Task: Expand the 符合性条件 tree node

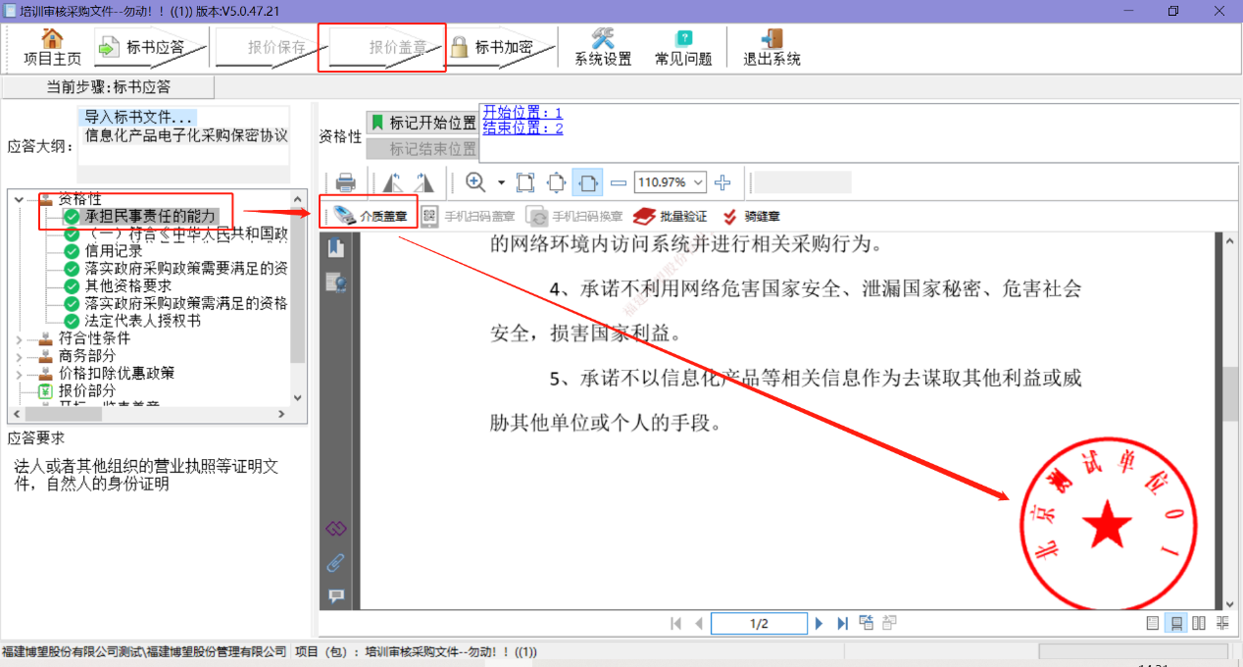Action: [x=20, y=338]
